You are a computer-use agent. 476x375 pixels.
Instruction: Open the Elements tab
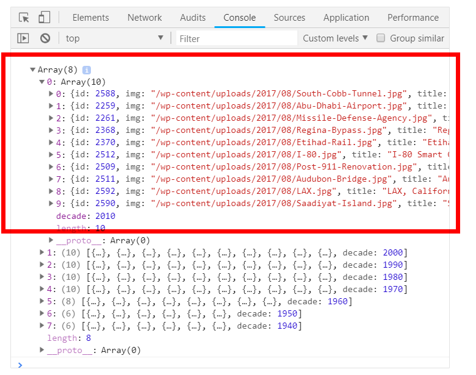point(90,18)
